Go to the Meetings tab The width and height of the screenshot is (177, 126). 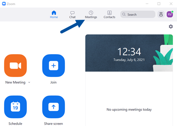(91, 15)
